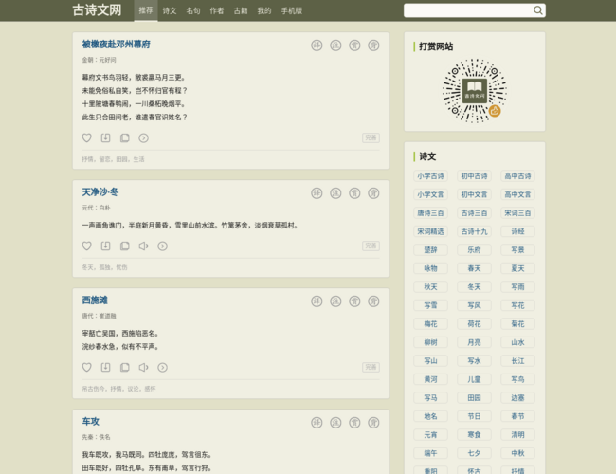Go to the 作者 navigation tab
The image size is (616, 474).
click(x=217, y=11)
